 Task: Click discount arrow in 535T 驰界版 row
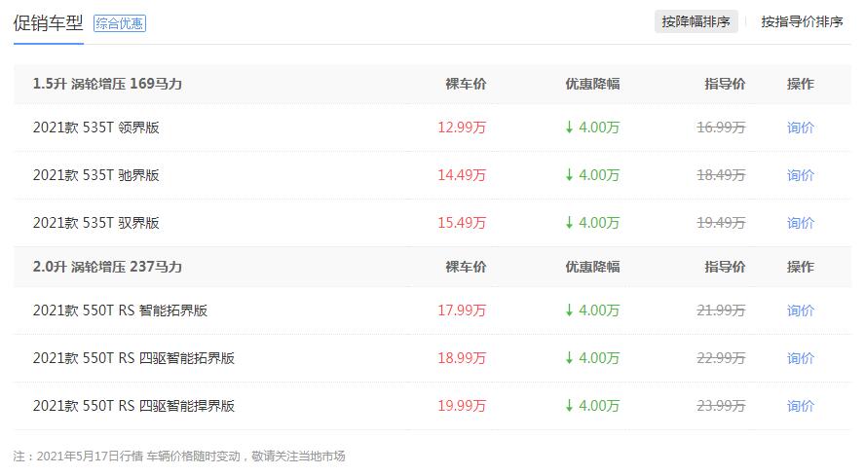[x=569, y=175]
